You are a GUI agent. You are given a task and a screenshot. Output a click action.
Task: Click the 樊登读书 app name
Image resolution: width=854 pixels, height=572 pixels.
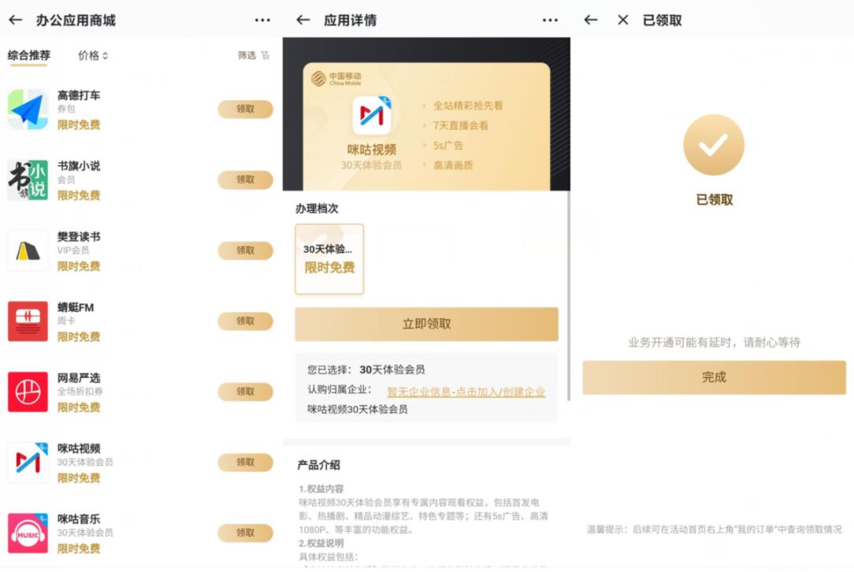[79, 236]
